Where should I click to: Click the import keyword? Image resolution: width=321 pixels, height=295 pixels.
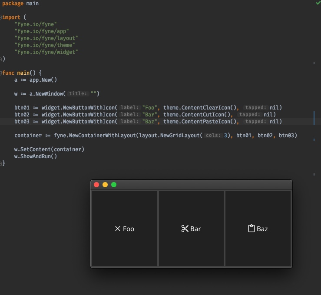pos(11,17)
